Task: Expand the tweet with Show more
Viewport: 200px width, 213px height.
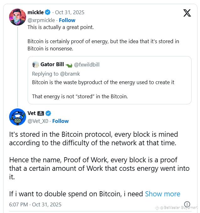Action: click(x=162, y=194)
